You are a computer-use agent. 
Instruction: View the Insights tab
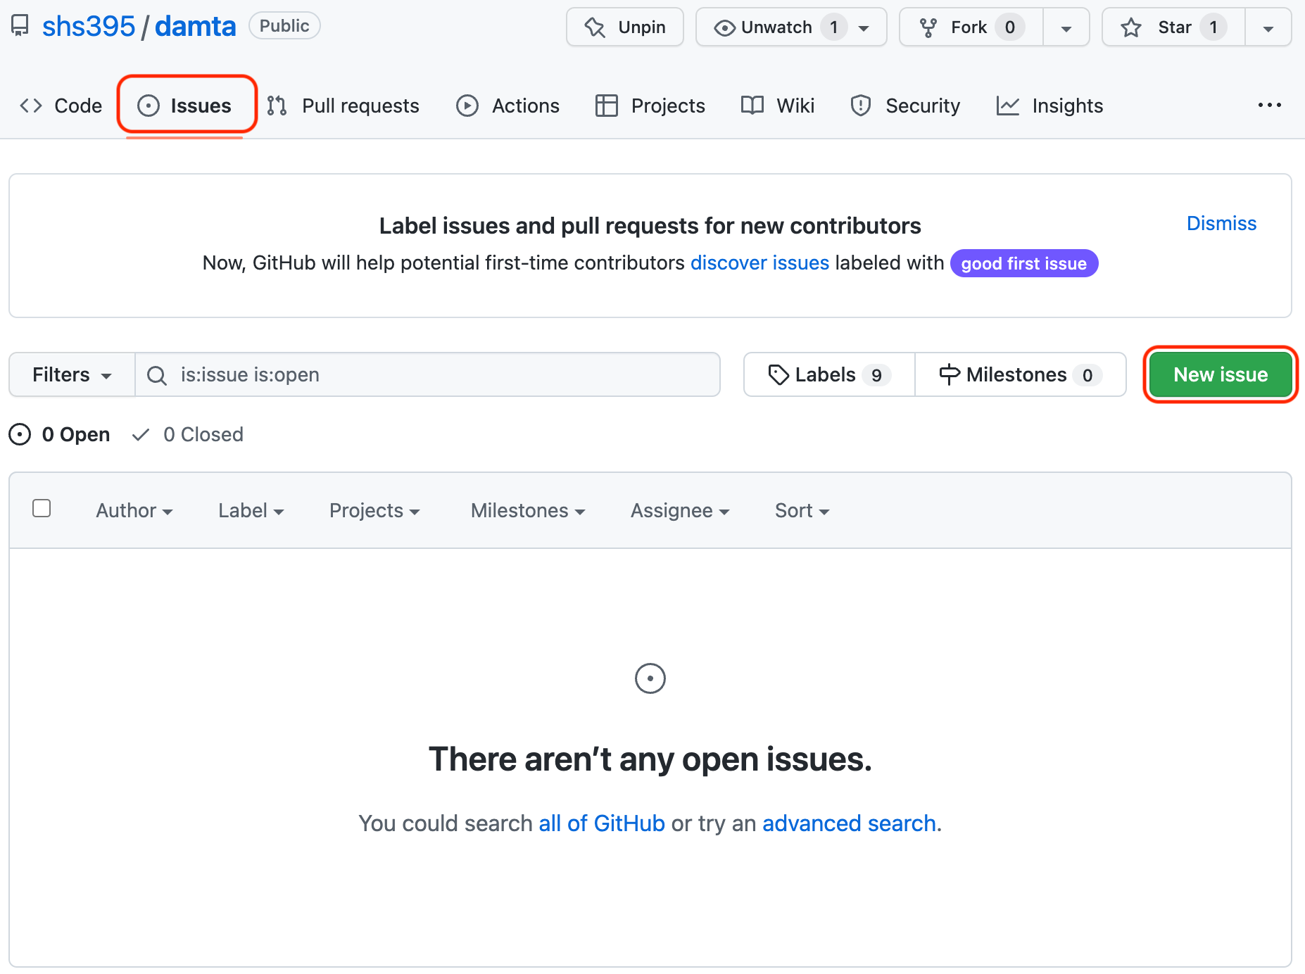[x=1050, y=106]
